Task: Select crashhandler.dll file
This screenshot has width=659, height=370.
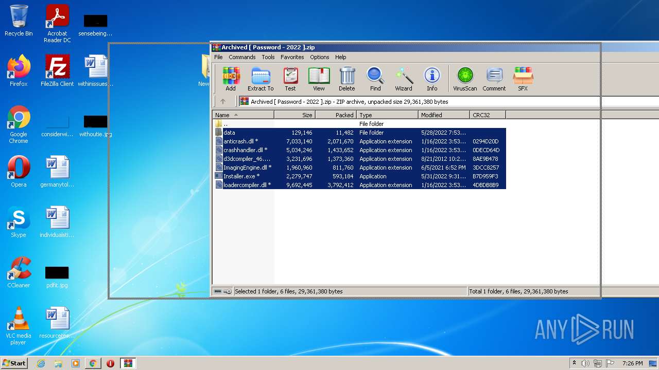Action: [359, 150]
